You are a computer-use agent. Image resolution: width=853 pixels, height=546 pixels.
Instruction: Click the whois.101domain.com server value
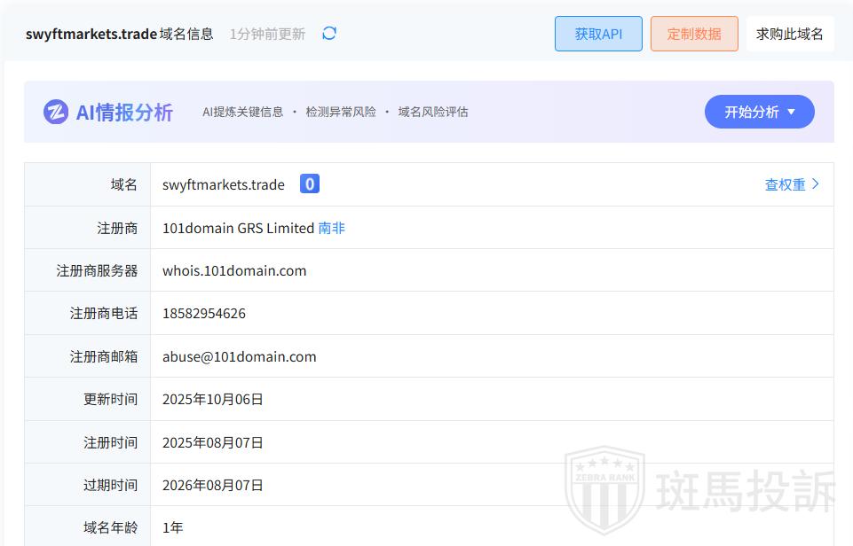pos(234,270)
